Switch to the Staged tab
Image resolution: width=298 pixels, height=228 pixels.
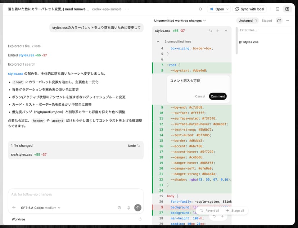pyautogui.click(x=267, y=21)
